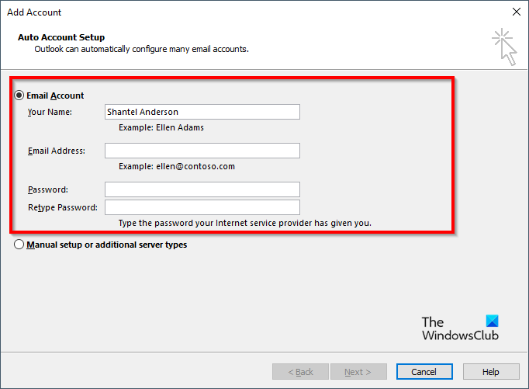529x389 pixels.
Task: Click the Add Account title bar text
Action: pos(34,12)
